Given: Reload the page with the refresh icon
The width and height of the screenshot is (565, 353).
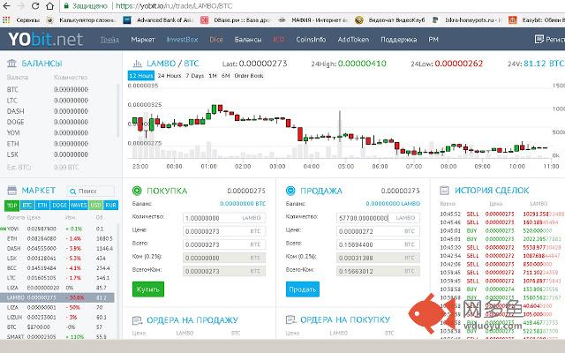Looking at the screenshot, I should (x=35, y=6).
